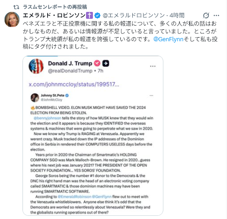227x219 pixels.
Task: Click the black plus badge next to Trump's name
Action: point(106,63)
